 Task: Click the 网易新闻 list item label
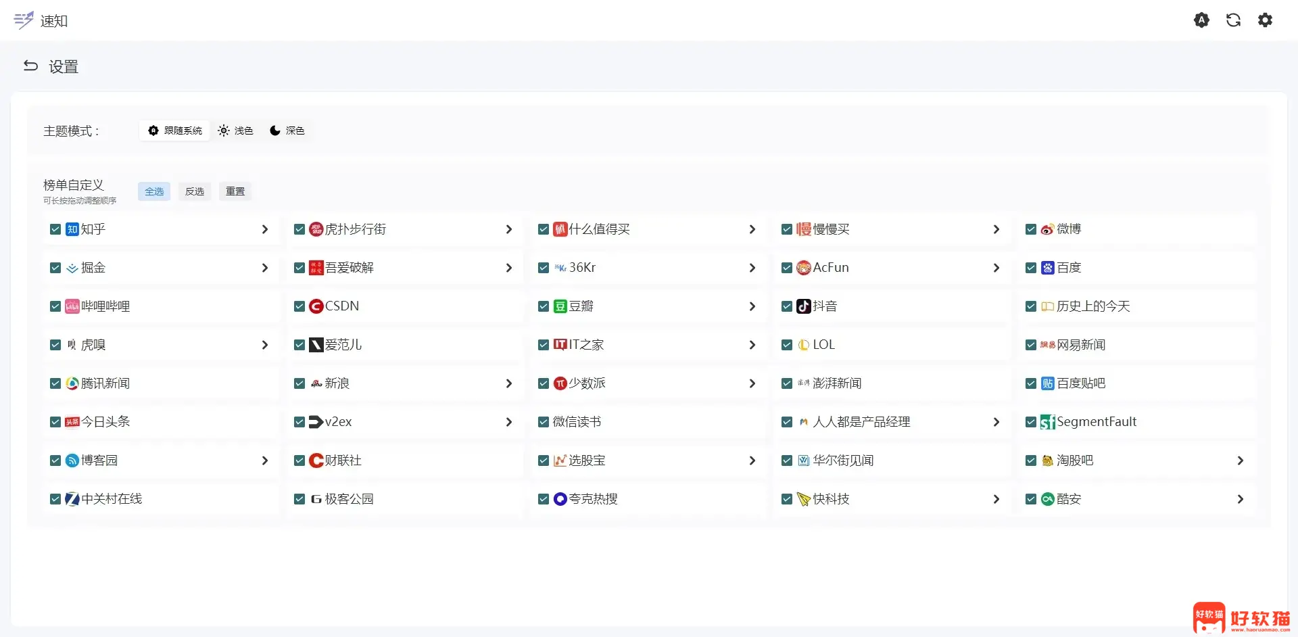click(x=1081, y=345)
